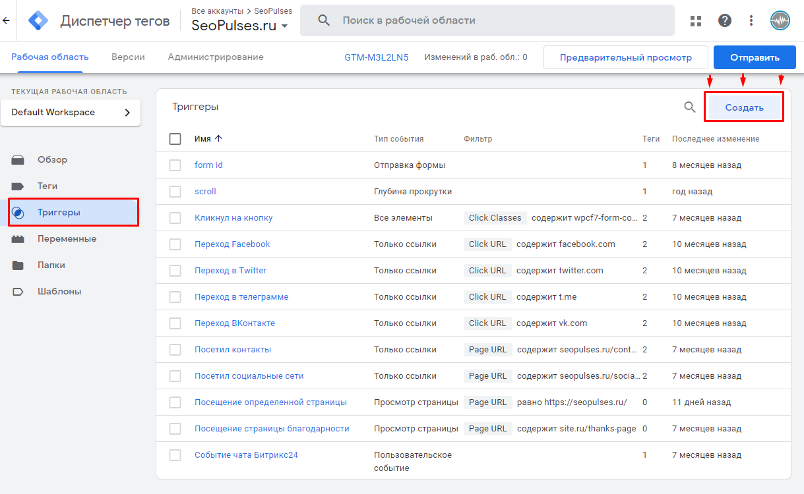Open Теги in the left sidebar
The height and width of the screenshot is (494, 804).
(47, 186)
